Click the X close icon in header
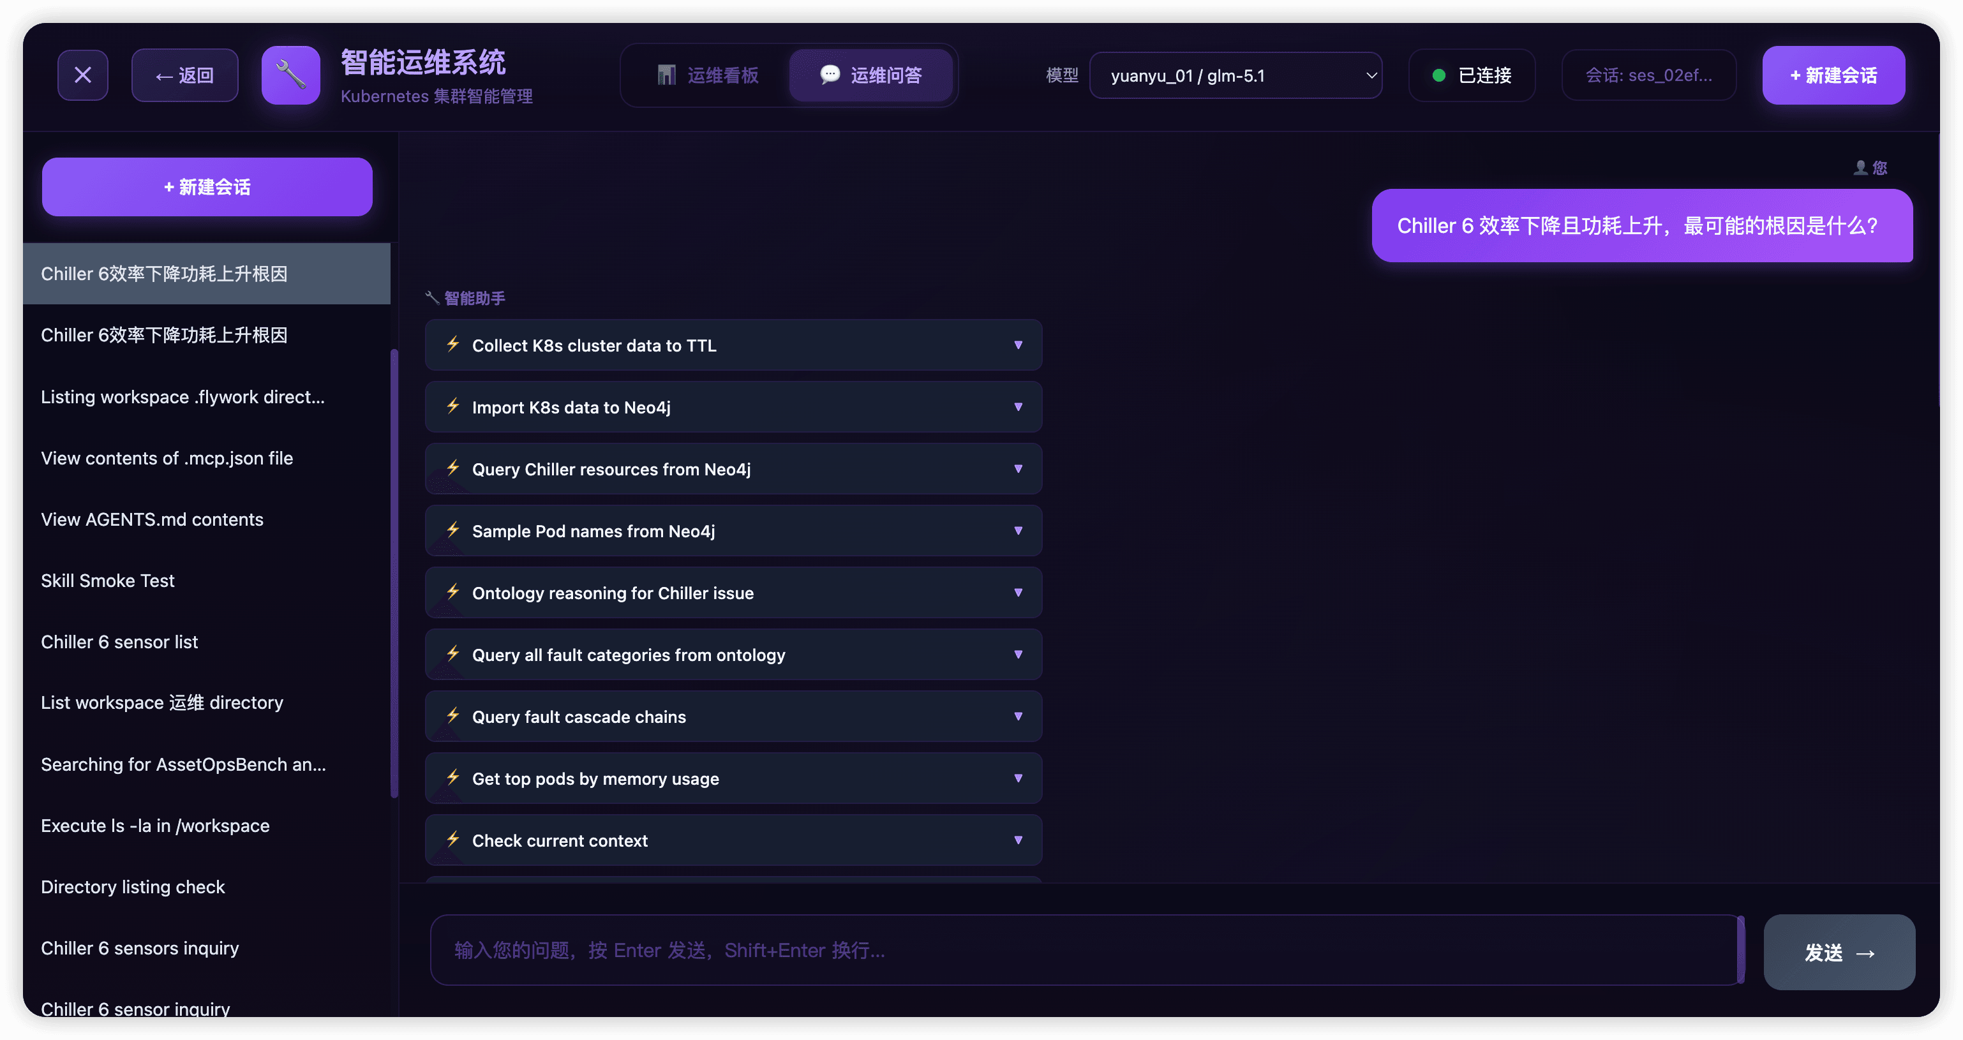The width and height of the screenshot is (1963, 1040). click(82, 75)
